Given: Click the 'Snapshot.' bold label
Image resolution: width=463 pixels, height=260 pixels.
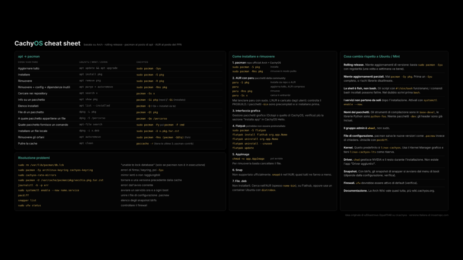Looking at the screenshot, I should [x=350, y=172].
